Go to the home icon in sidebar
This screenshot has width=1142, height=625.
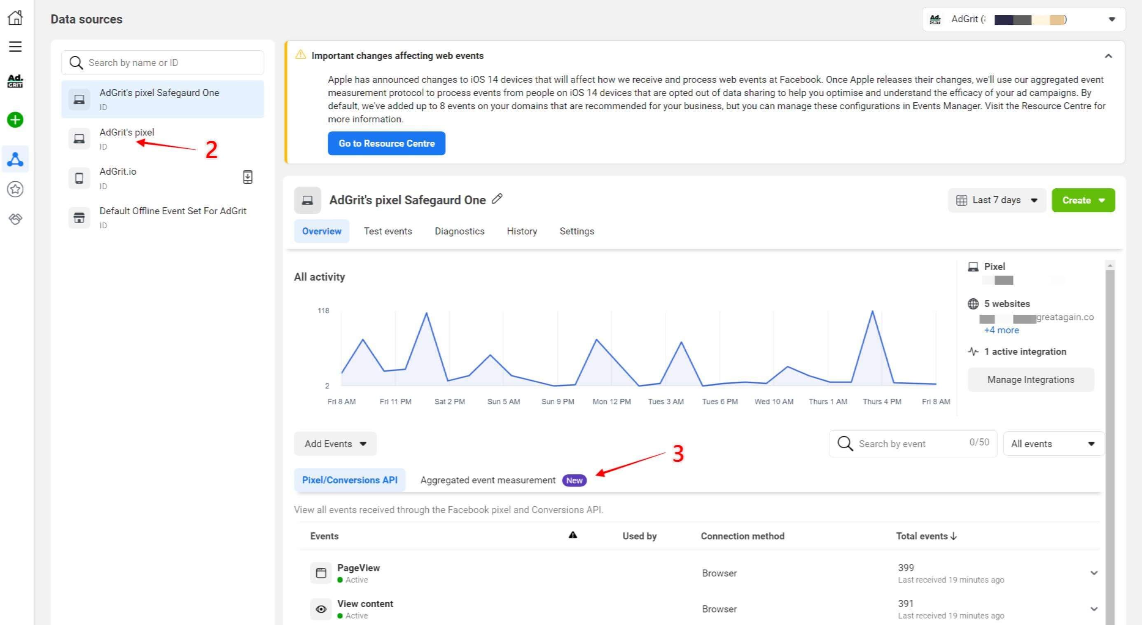15,18
